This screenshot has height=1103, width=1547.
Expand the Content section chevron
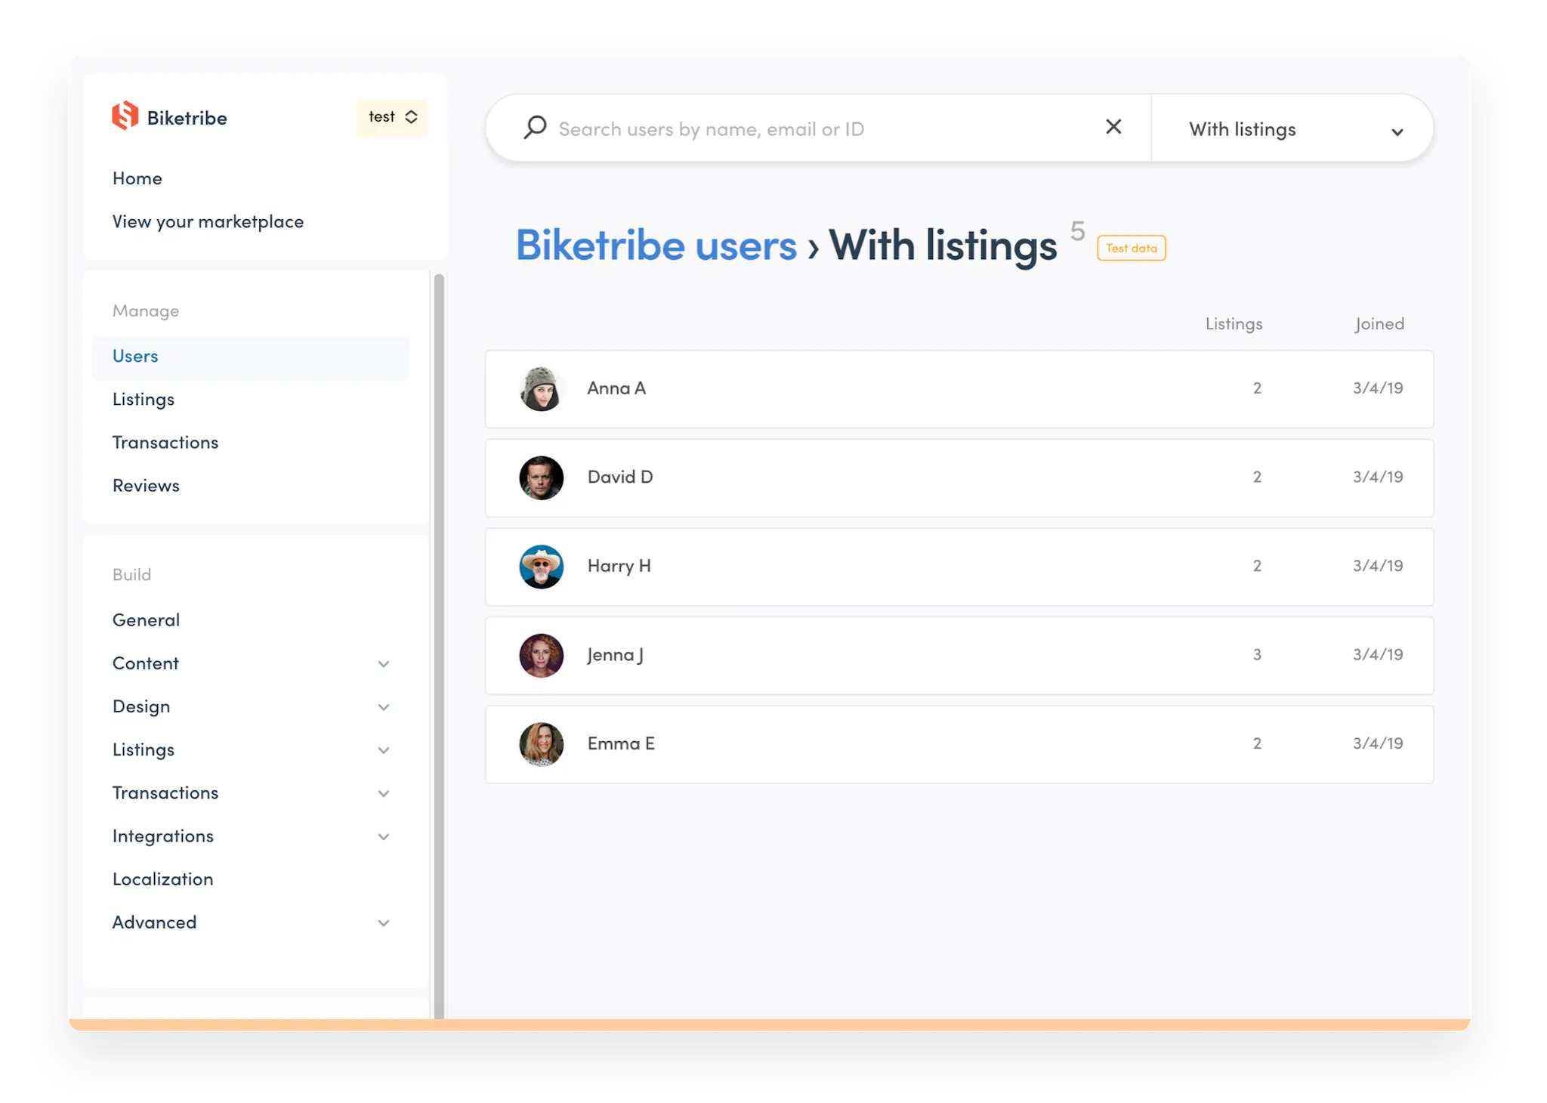pos(384,664)
